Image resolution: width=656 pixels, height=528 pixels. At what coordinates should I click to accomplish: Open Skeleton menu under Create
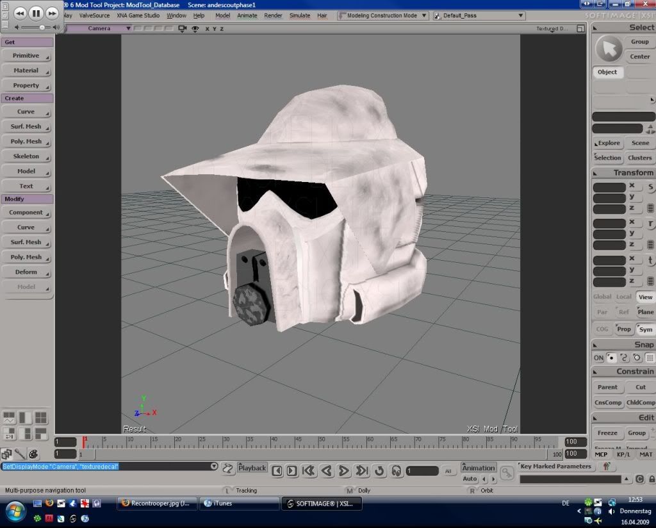26,156
